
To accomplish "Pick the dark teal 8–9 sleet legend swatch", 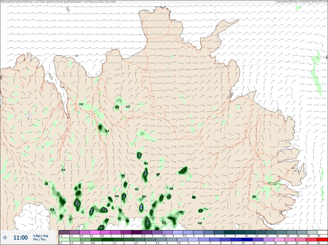I will point(229,232).
